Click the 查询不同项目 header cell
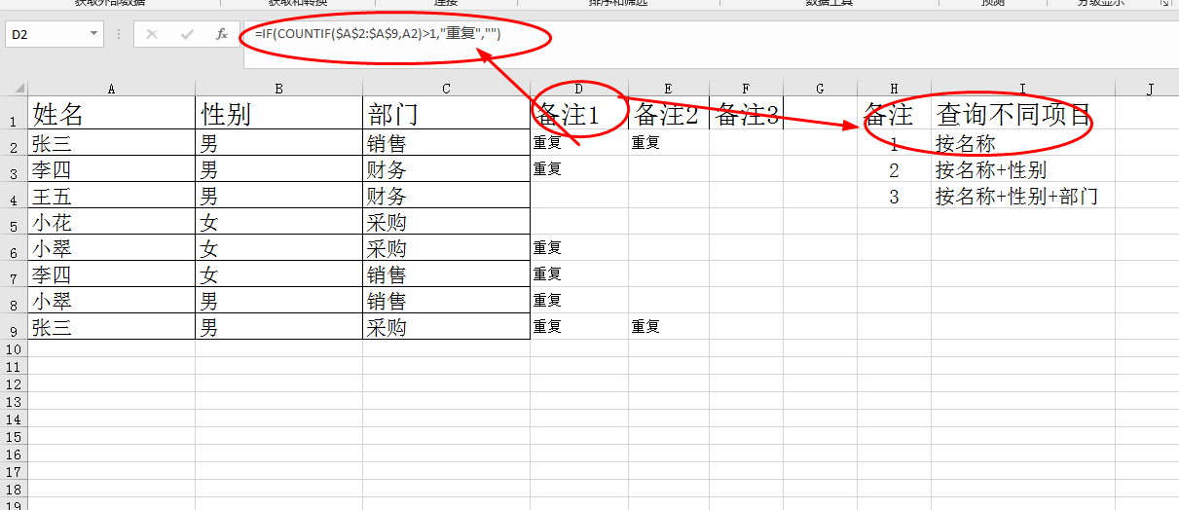This screenshot has height=510, width=1179. [x=1022, y=113]
